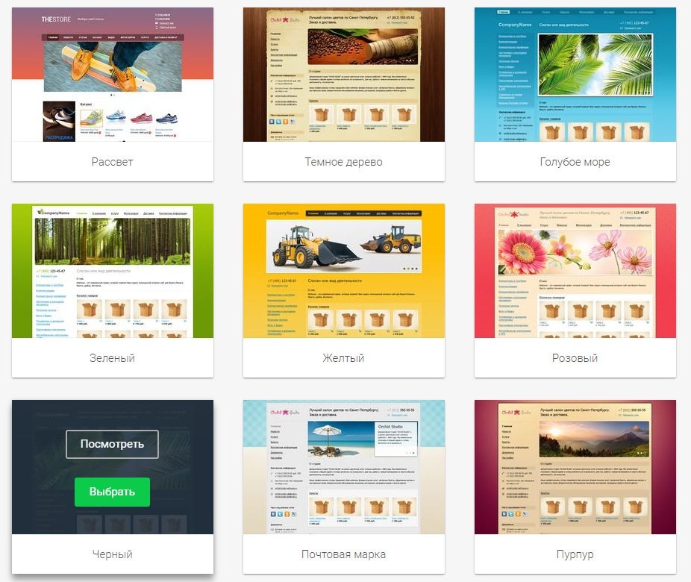Select the Пурпур caption label
This screenshot has height=582, width=691.
(x=575, y=554)
